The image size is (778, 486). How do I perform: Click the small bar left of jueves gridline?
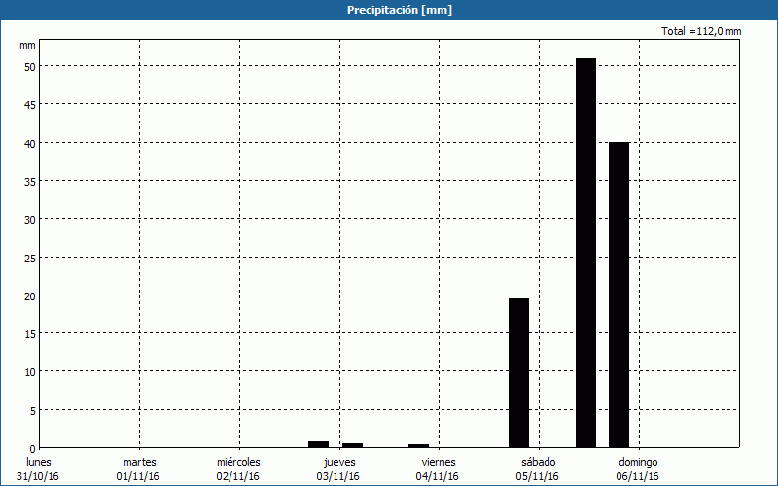tap(318, 444)
